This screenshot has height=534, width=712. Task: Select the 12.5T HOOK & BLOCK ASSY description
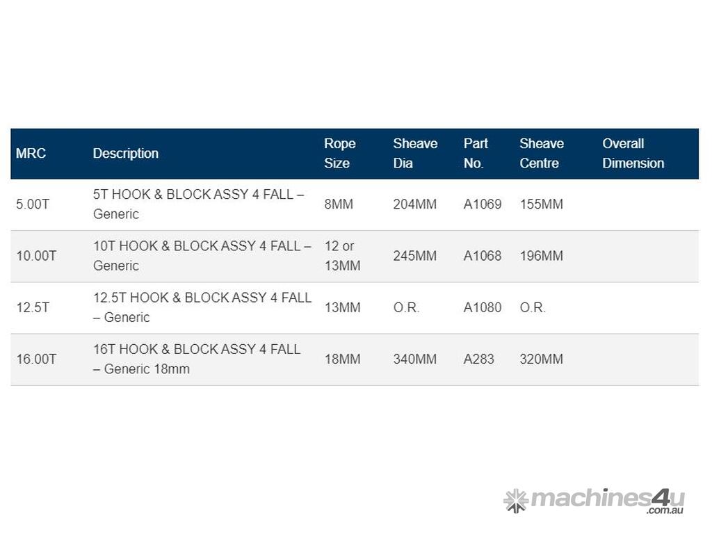pyautogui.click(x=202, y=307)
